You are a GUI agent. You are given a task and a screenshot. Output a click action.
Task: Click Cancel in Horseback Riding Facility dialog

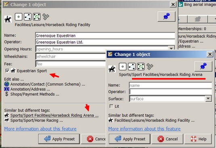pyautogui.click(x=94, y=139)
